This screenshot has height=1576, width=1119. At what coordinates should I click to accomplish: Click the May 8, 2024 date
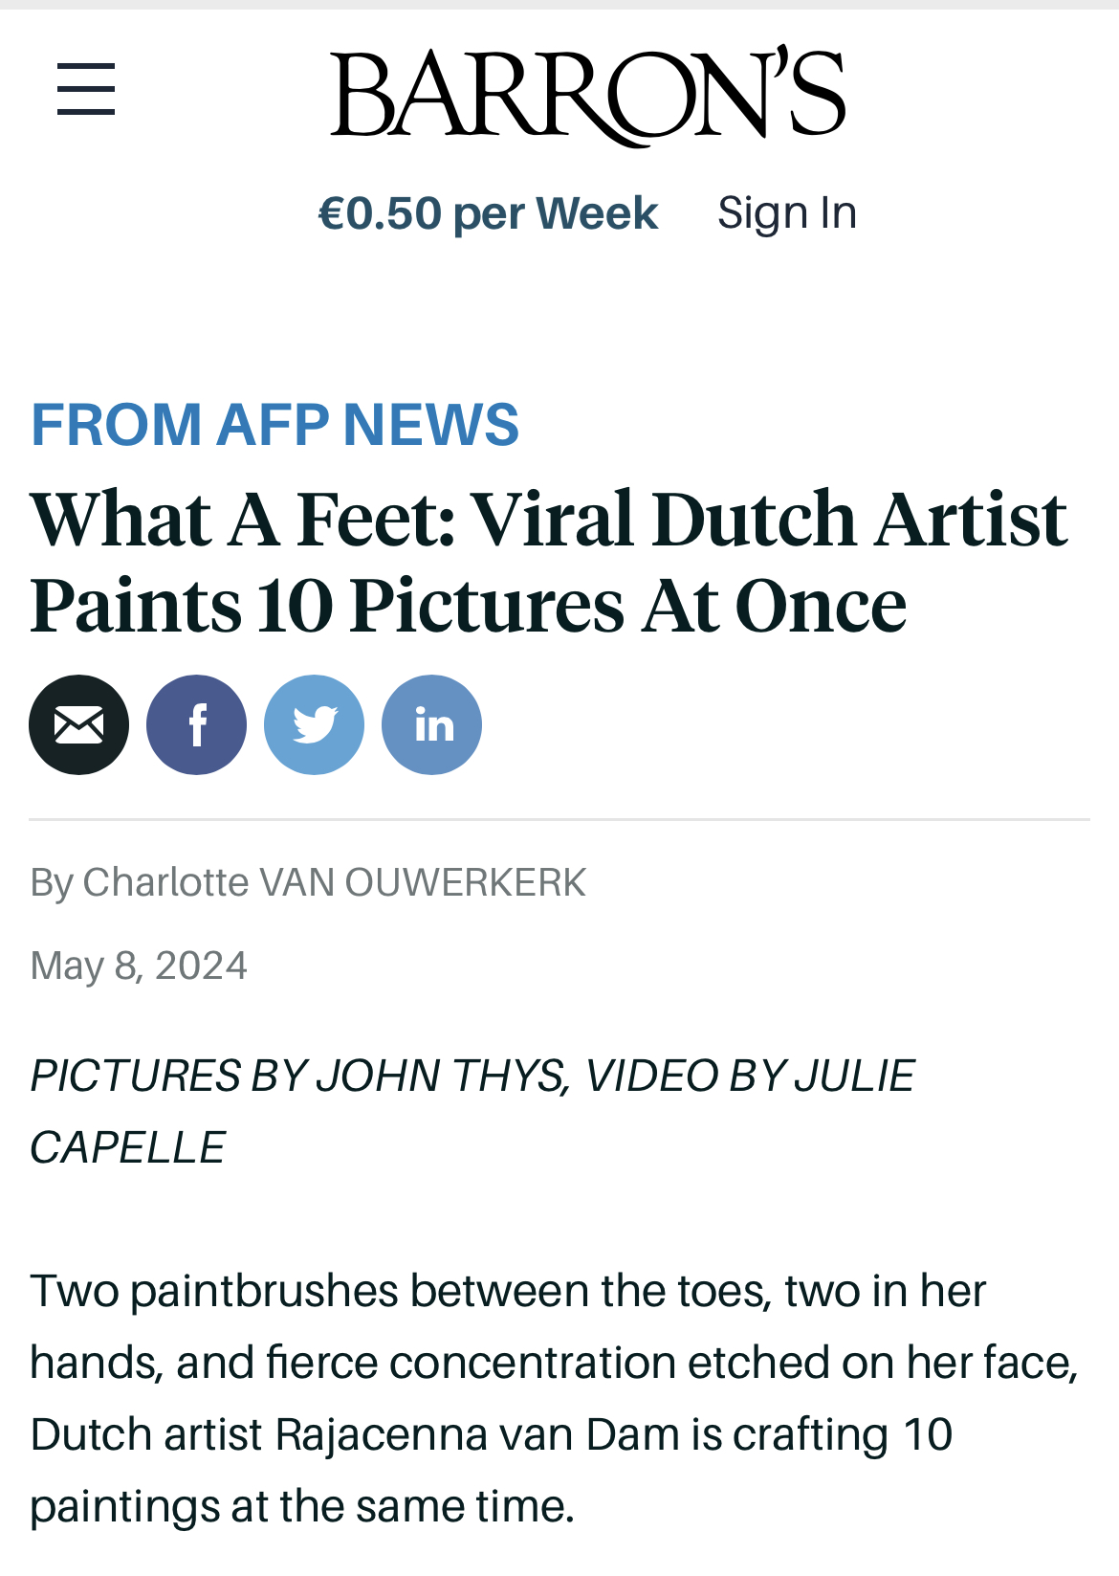[x=139, y=966]
